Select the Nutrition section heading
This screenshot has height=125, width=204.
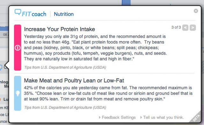tap(64, 14)
